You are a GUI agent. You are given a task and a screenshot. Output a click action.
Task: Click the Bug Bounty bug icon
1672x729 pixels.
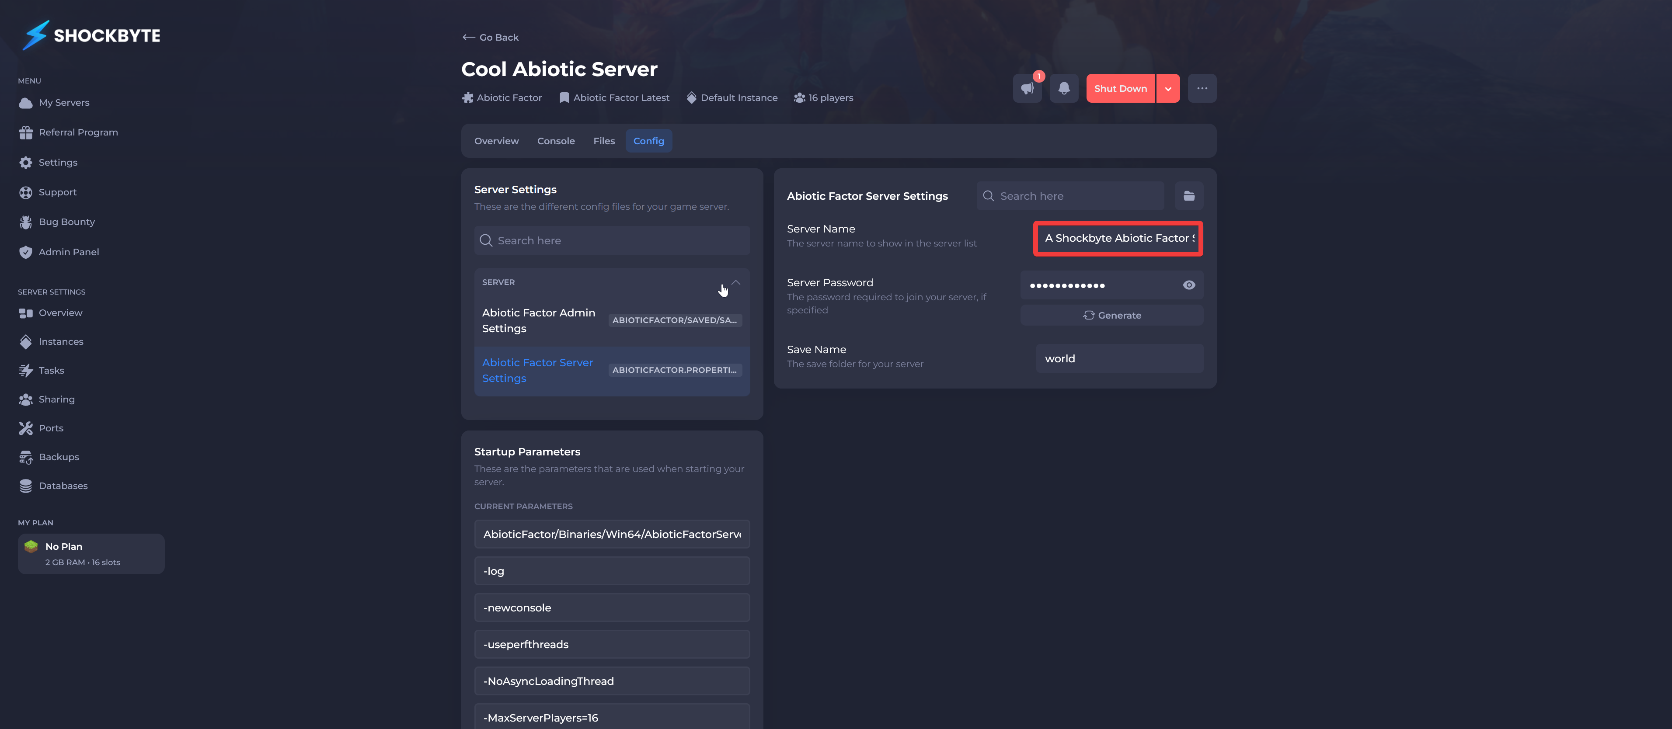coord(25,222)
